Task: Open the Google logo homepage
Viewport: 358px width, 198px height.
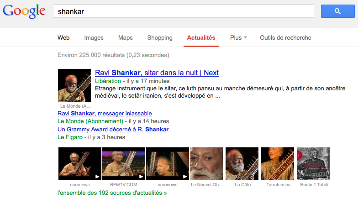Action: 24,11
